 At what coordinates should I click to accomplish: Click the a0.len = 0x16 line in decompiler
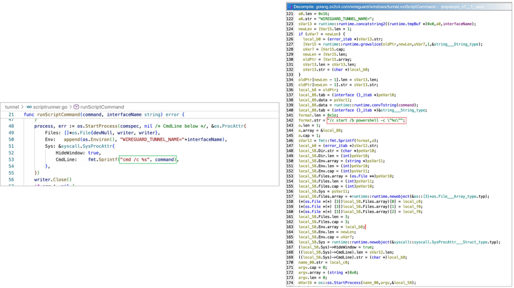313,14
